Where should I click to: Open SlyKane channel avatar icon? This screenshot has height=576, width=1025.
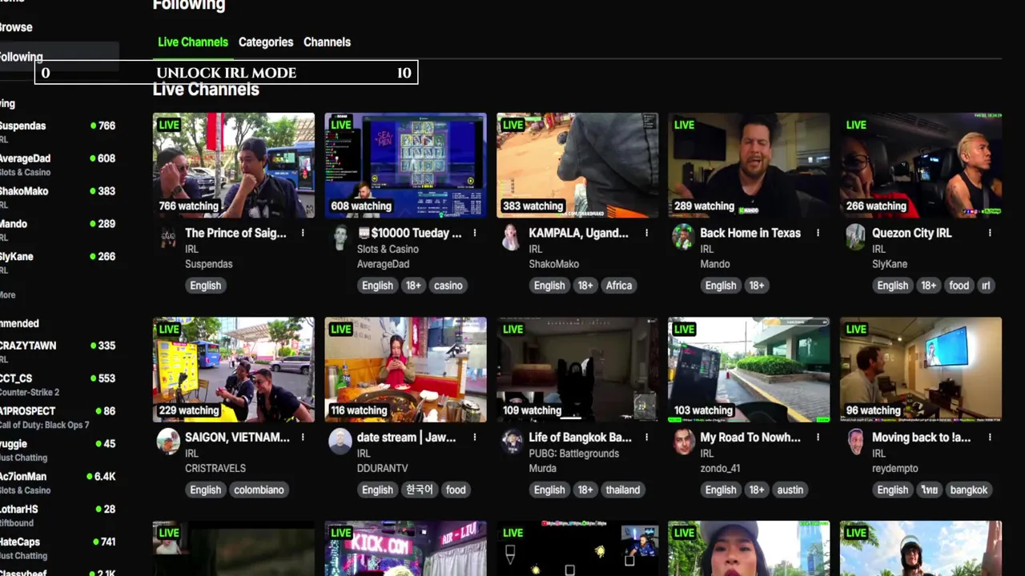point(855,238)
